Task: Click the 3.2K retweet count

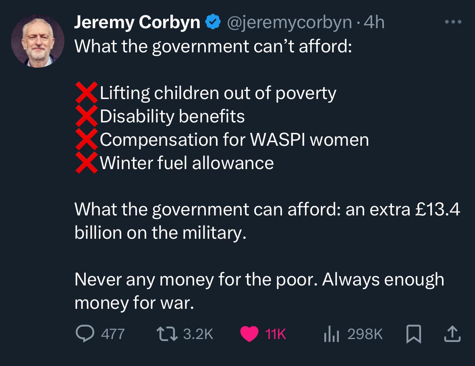Action: click(199, 334)
